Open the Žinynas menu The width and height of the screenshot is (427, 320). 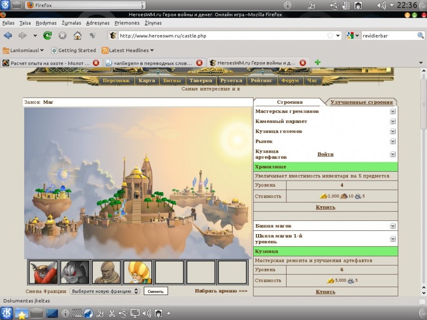pos(153,23)
